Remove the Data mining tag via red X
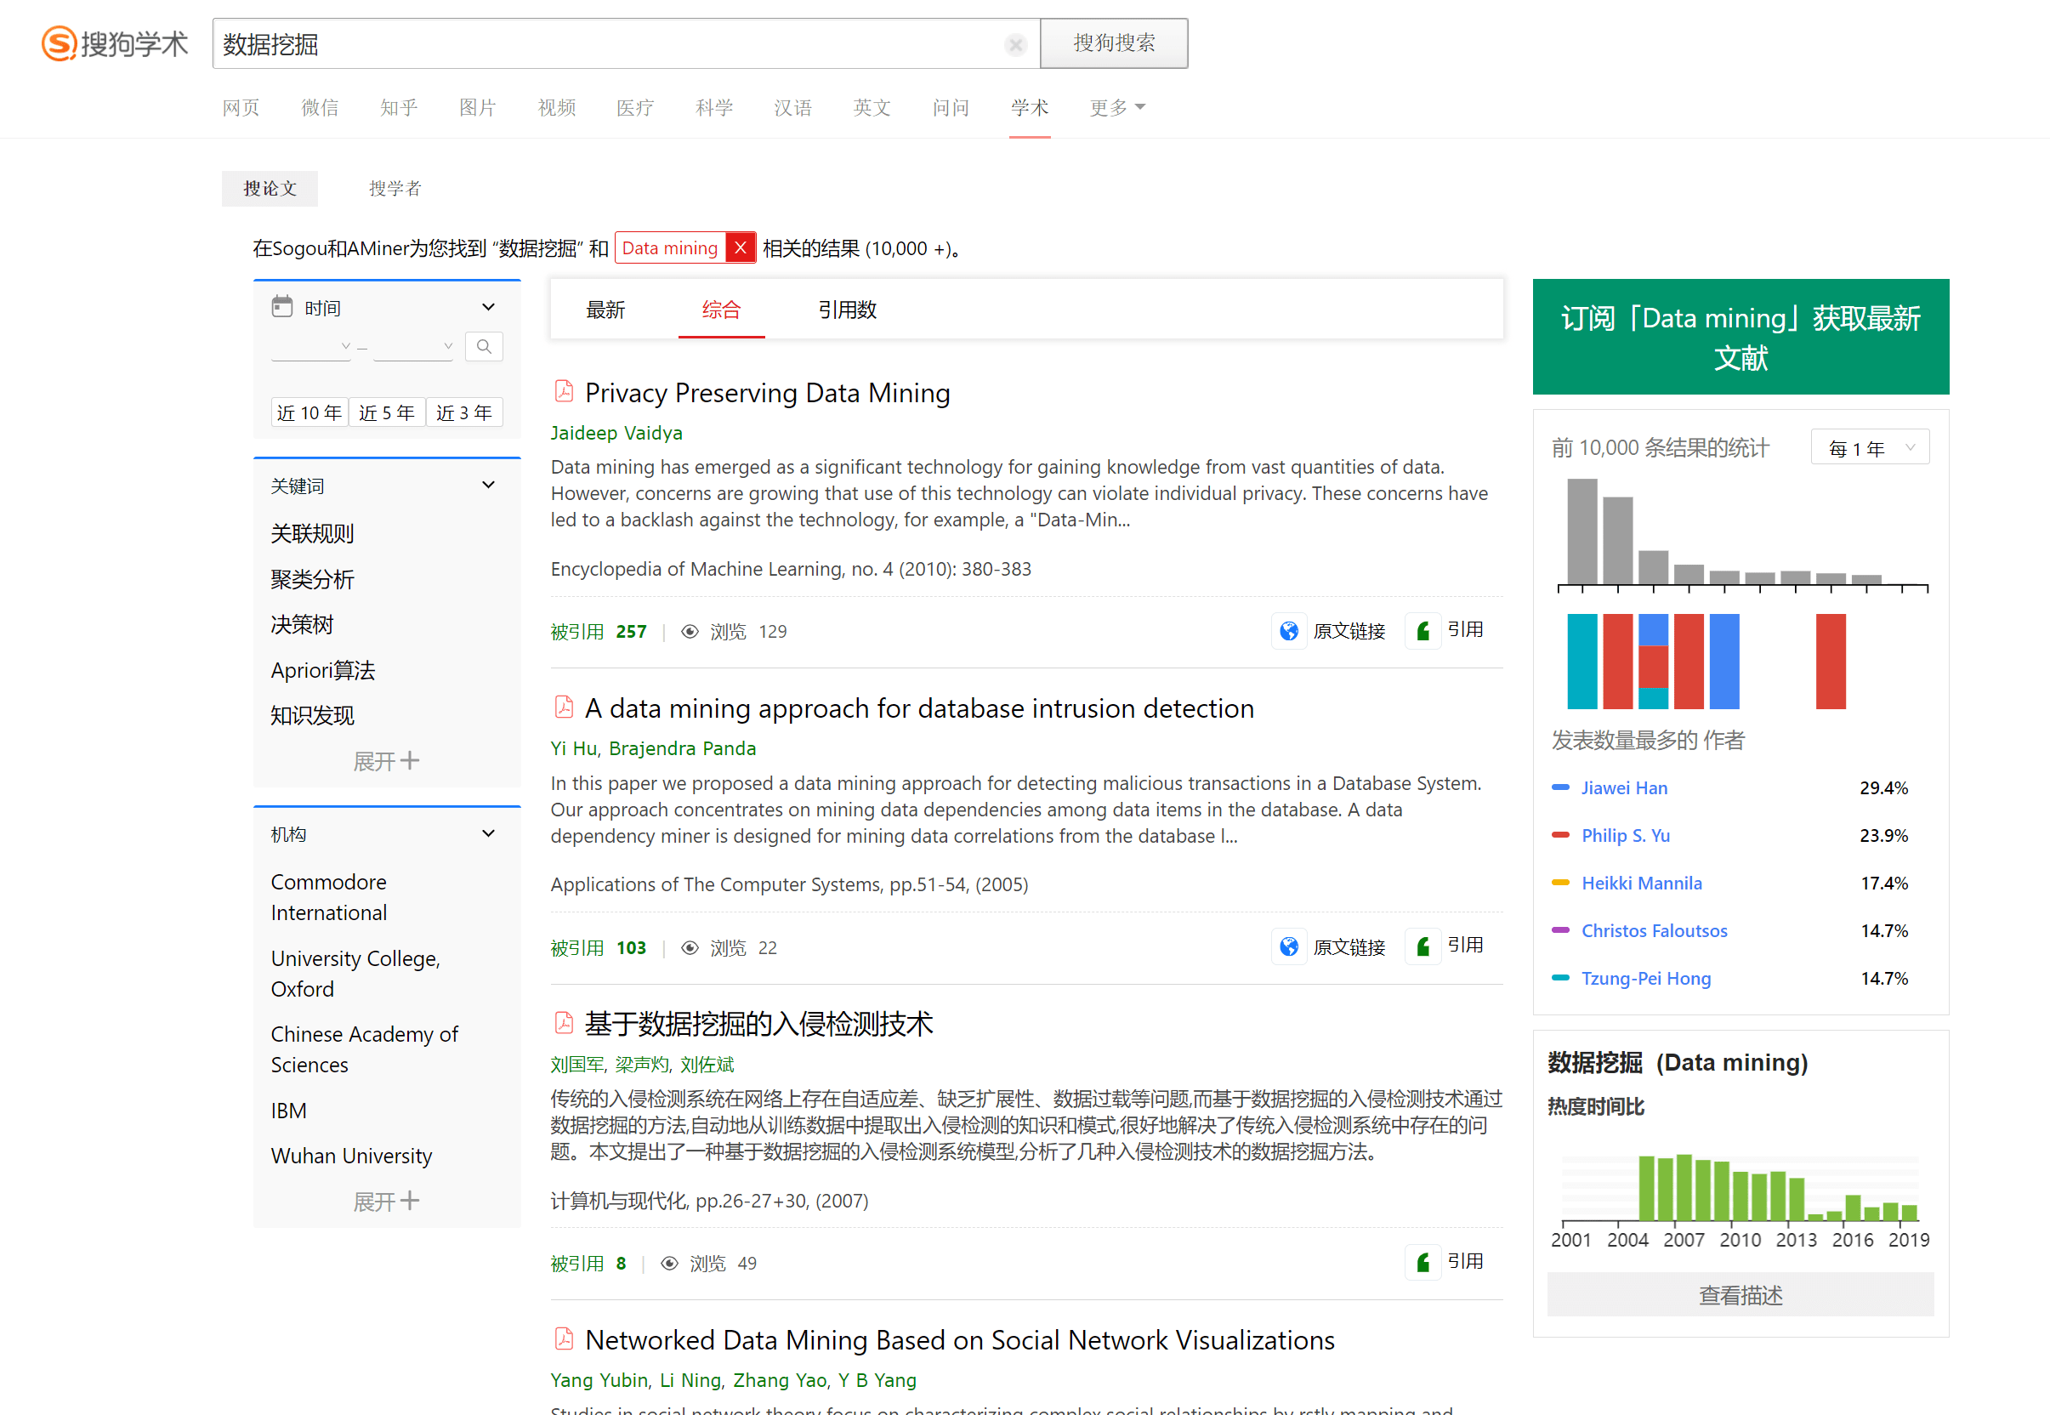Screen dimensions: 2050x1415 pos(740,248)
